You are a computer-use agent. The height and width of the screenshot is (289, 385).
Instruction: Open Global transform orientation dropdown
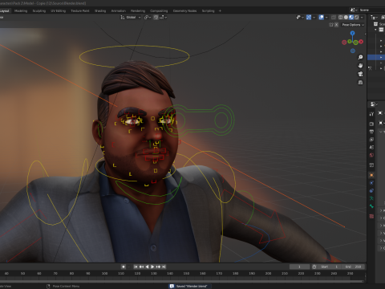pyautogui.click(x=131, y=17)
